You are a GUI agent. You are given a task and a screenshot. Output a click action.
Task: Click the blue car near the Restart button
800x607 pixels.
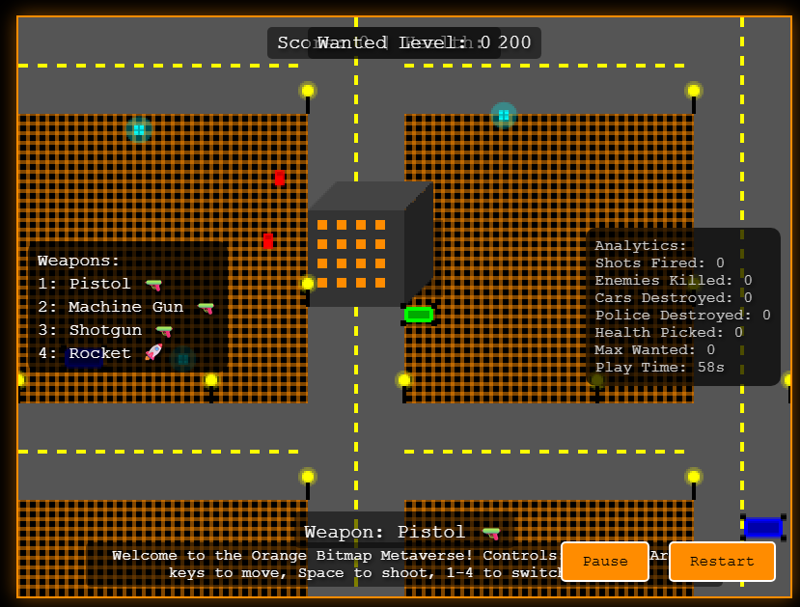[x=762, y=527]
